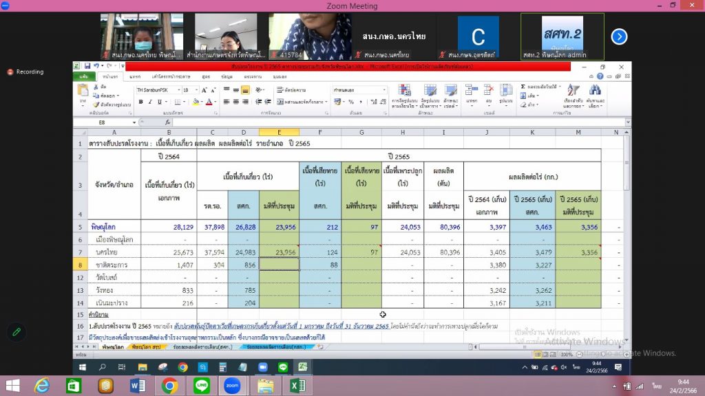Screen dimensions: 705x396
Task: Open the green File tab in Excel
Action: click(84, 76)
